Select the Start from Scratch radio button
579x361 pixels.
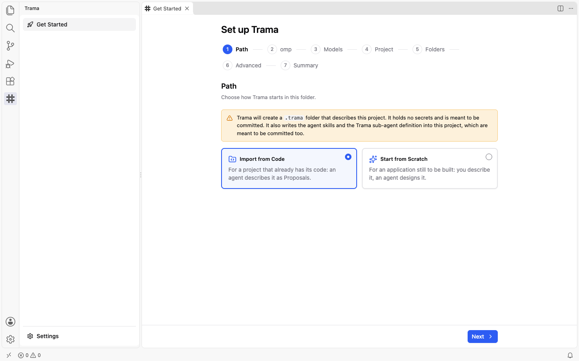(489, 157)
